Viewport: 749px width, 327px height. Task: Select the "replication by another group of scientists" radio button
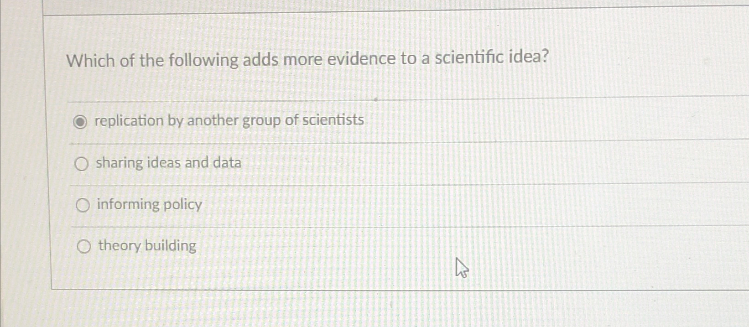[81, 121]
